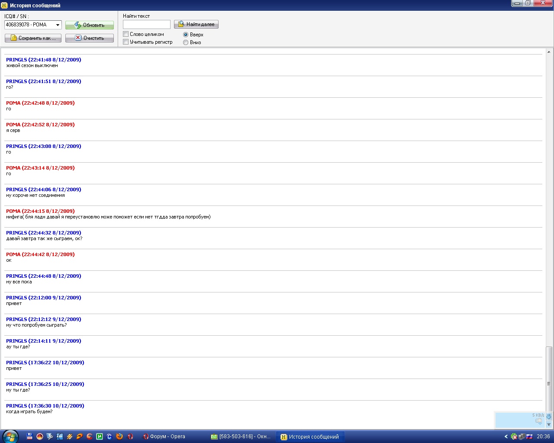Enable Слово целиком checkbox
This screenshot has height=443, width=554.
pyautogui.click(x=126, y=34)
